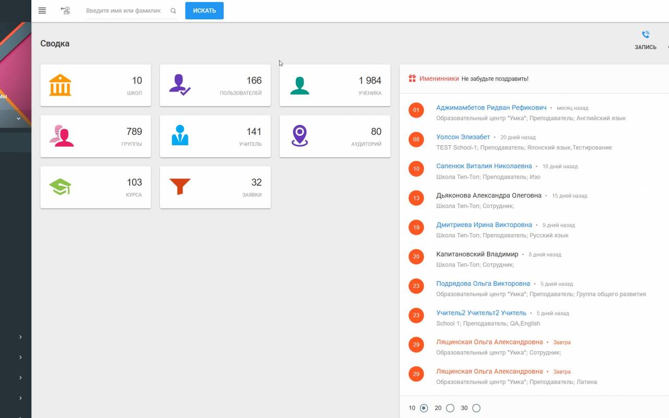The image size is (669, 418).
Task: Click the phone icon above ЗАПИСЬ
Action: point(645,34)
